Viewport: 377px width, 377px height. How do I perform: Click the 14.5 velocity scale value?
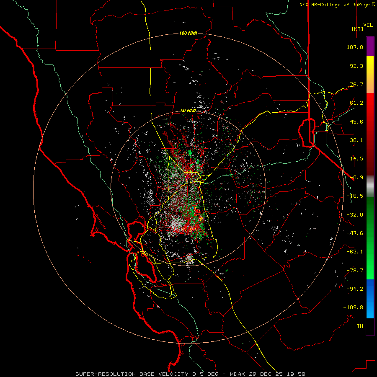(356, 159)
